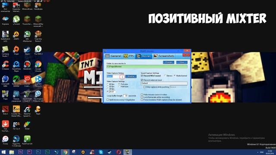Screen dimensions: 276x155
Task: Toggle Record external input checkbox
Action: pyautogui.click(x=142, y=80)
